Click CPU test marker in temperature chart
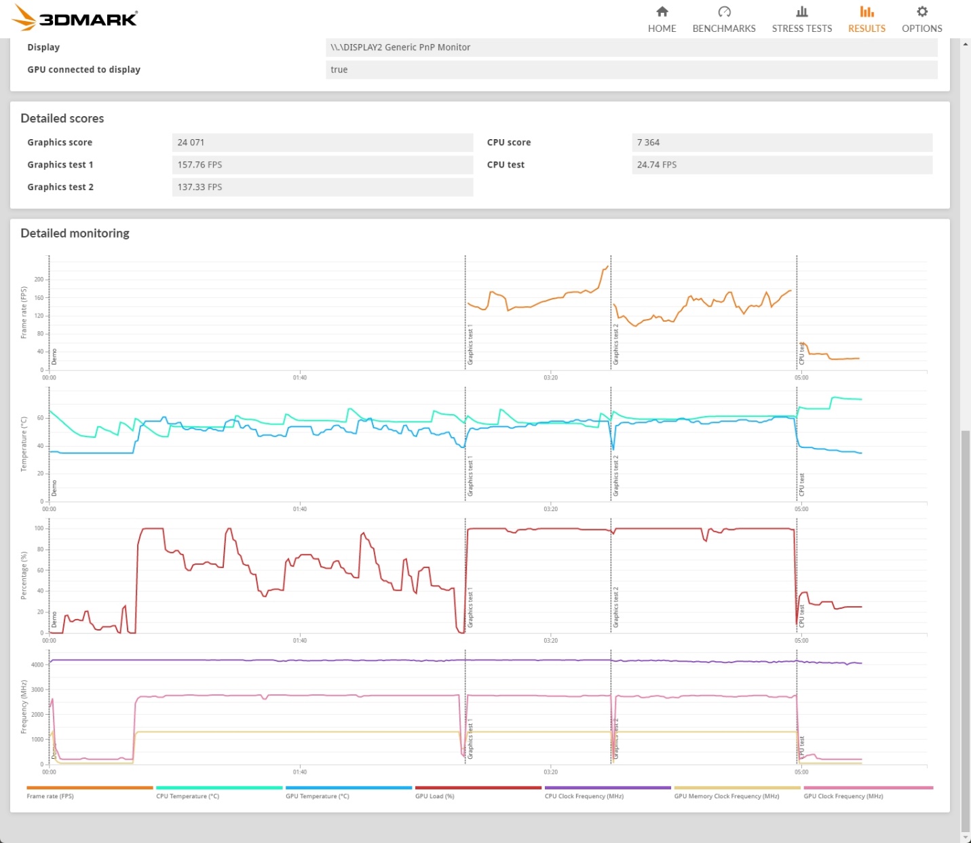The height and width of the screenshot is (843, 971). pyautogui.click(x=802, y=485)
